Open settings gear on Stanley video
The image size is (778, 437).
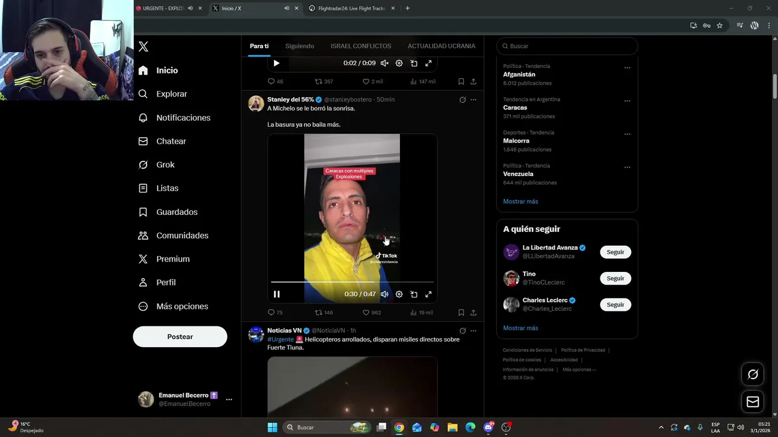(x=399, y=294)
